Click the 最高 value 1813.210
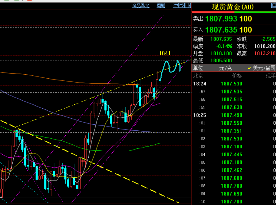 click(265, 53)
